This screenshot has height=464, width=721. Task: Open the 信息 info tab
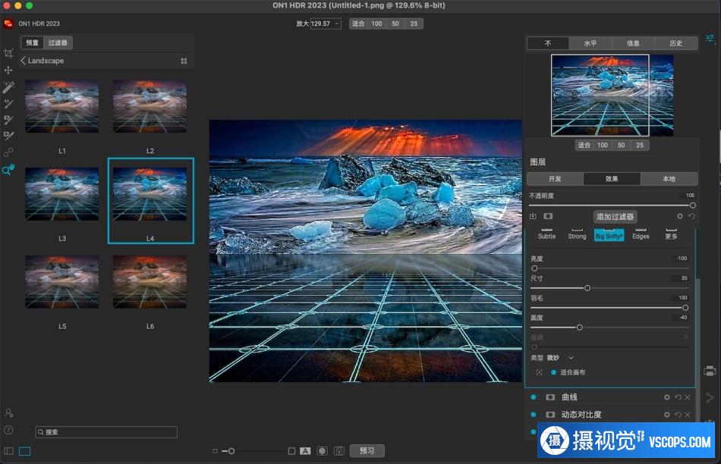coord(633,43)
